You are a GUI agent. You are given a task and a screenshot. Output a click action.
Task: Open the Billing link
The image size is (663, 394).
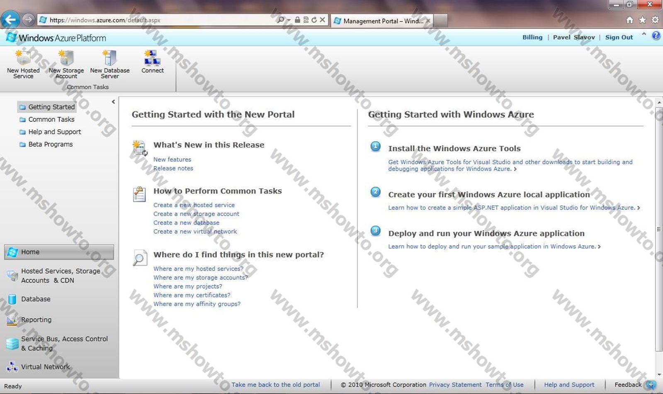click(532, 37)
